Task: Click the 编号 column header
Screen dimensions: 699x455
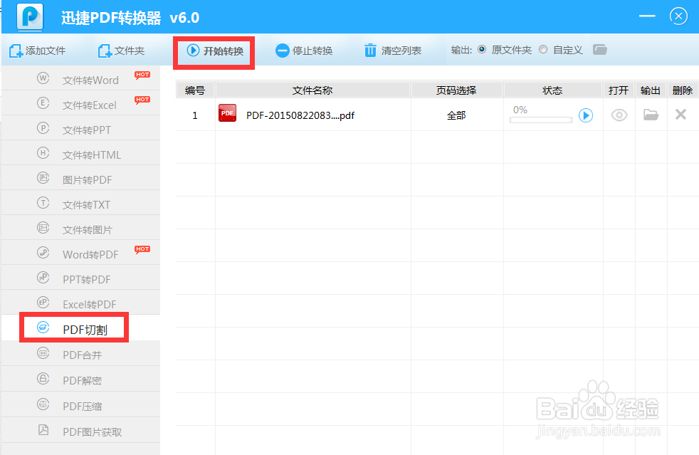Action: [195, 90]
